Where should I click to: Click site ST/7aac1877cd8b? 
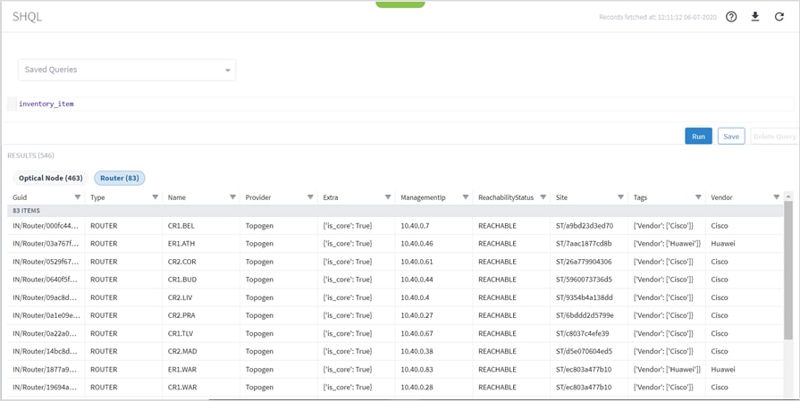pos(584,244)
